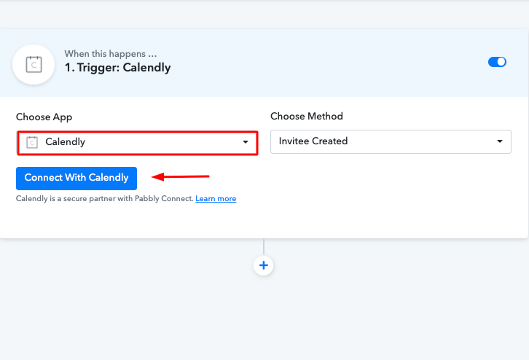Open the Invitee Created method dropdown
The height and width of the screenshot is (360, 529).
pos(391,141)
